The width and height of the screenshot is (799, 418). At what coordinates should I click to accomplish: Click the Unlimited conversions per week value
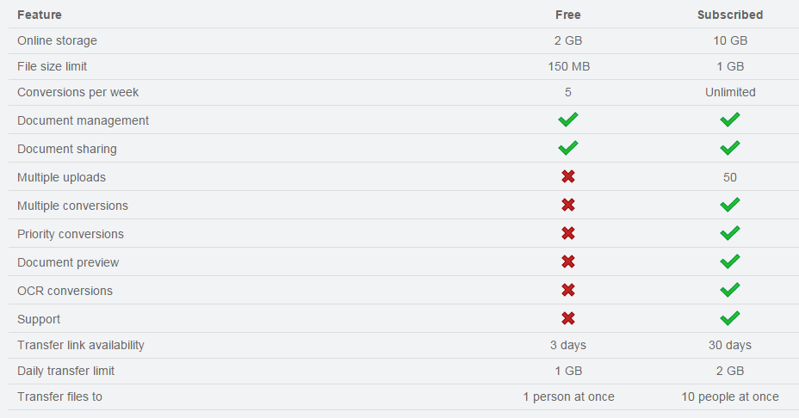pos(730,92)
